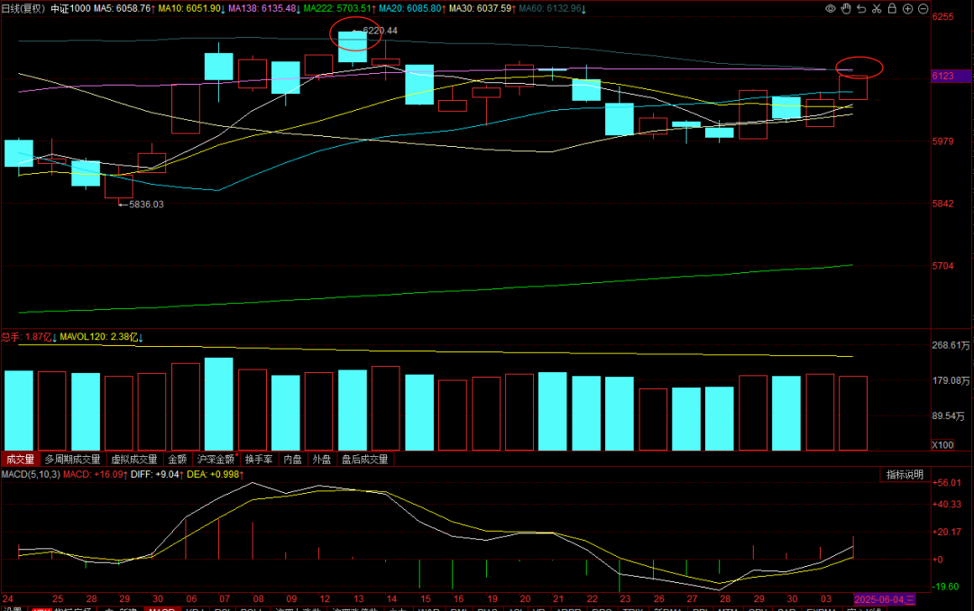974x611 pixels.
Task: Select the MA20: 6085.80 label
Action: coord(412,9)
